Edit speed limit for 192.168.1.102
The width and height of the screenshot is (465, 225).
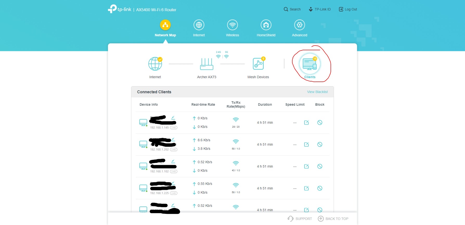307,166
